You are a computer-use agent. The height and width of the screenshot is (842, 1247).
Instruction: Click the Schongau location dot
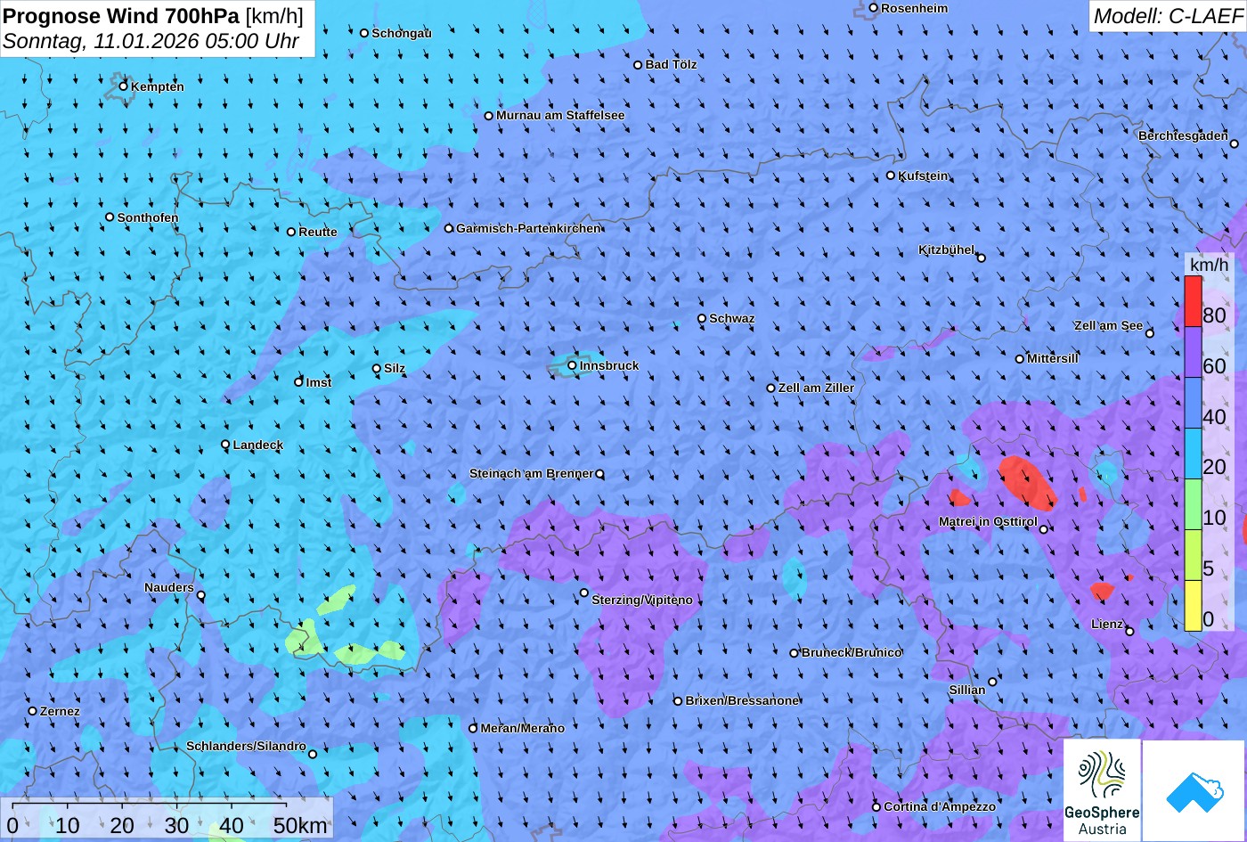pos(364,33)
